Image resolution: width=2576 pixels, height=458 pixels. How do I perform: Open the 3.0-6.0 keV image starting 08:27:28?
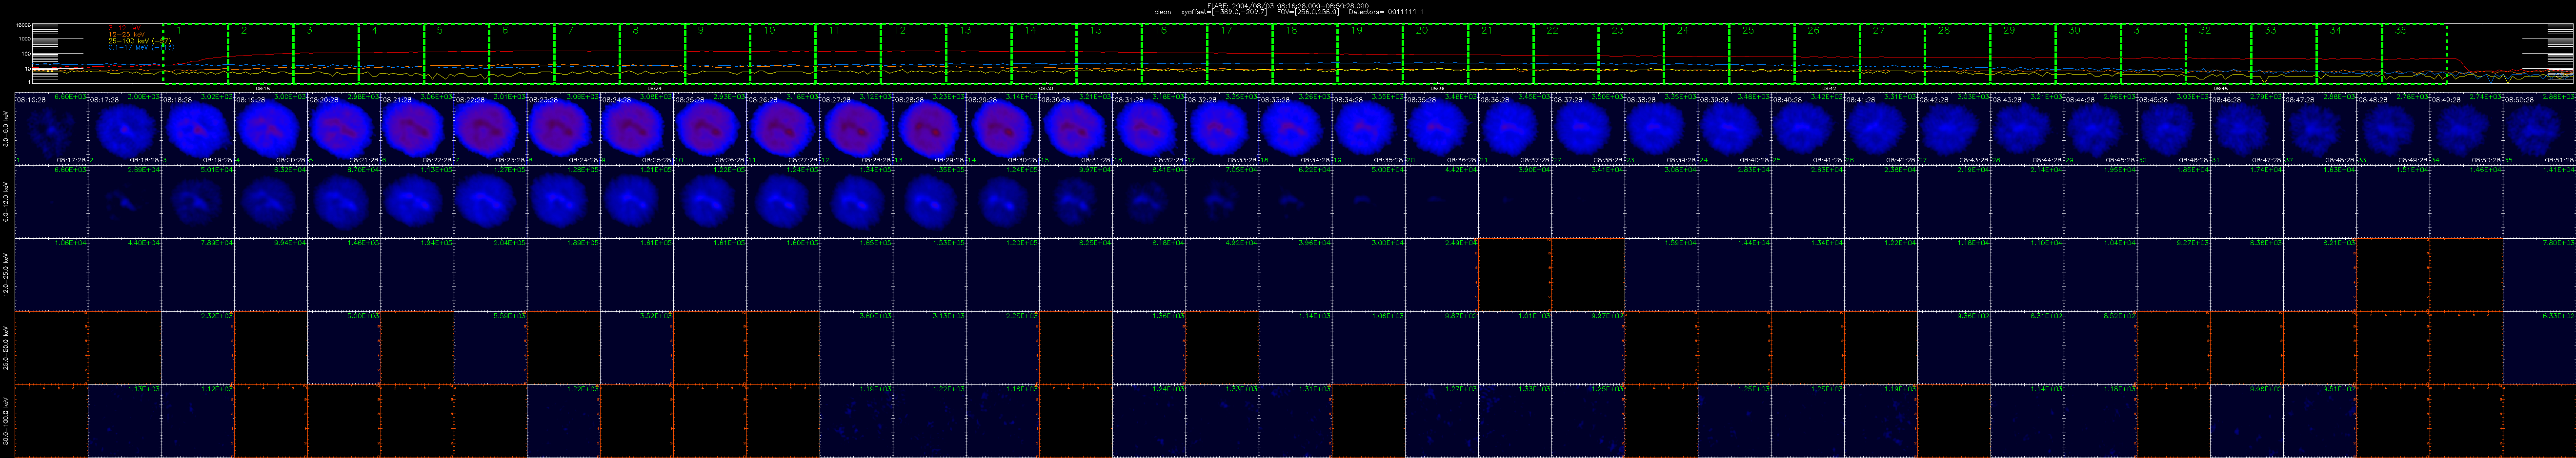click(856, 129)
